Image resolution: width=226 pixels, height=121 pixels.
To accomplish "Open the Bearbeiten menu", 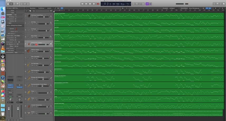I will [x=33, y=8].
